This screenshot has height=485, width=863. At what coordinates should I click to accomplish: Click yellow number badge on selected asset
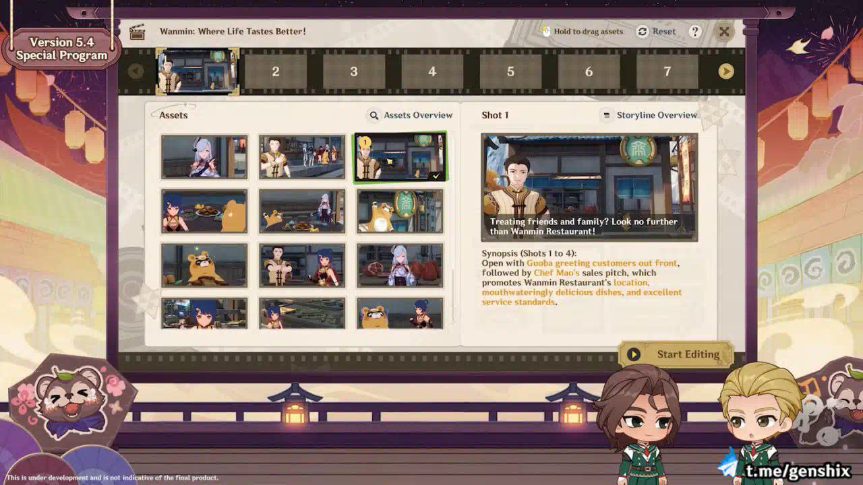365,142
